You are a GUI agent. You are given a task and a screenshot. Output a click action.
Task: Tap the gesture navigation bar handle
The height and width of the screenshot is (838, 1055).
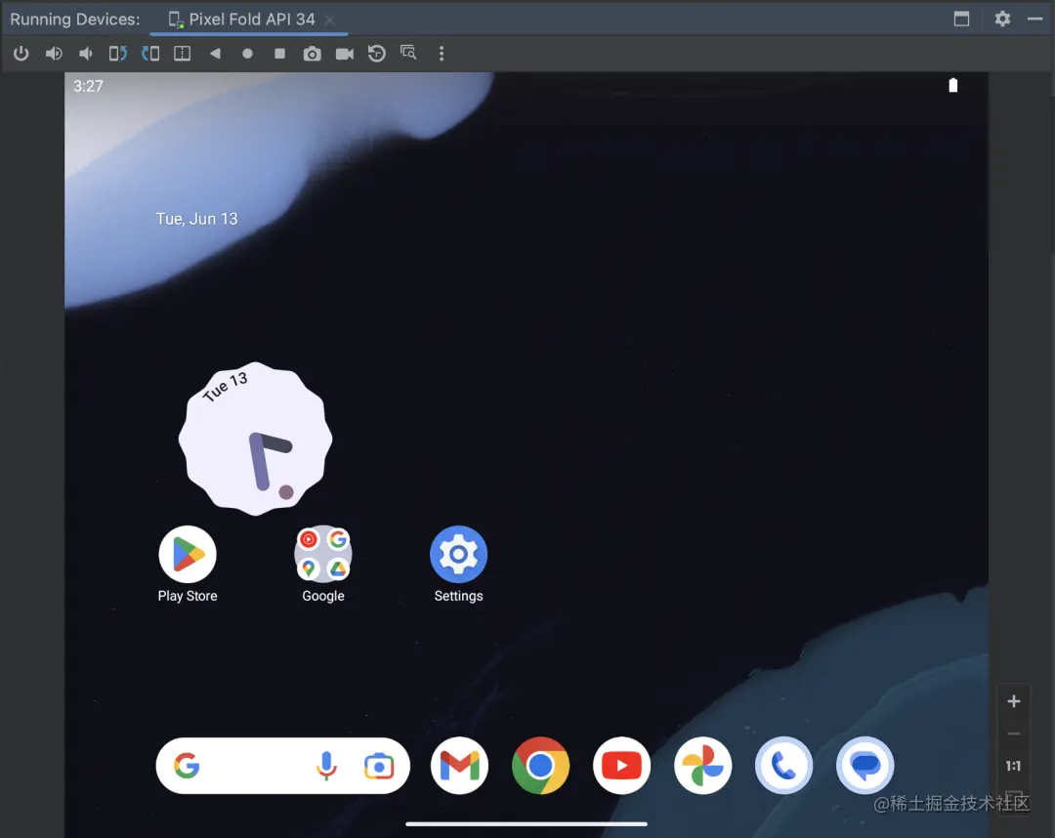coord(527,823)
